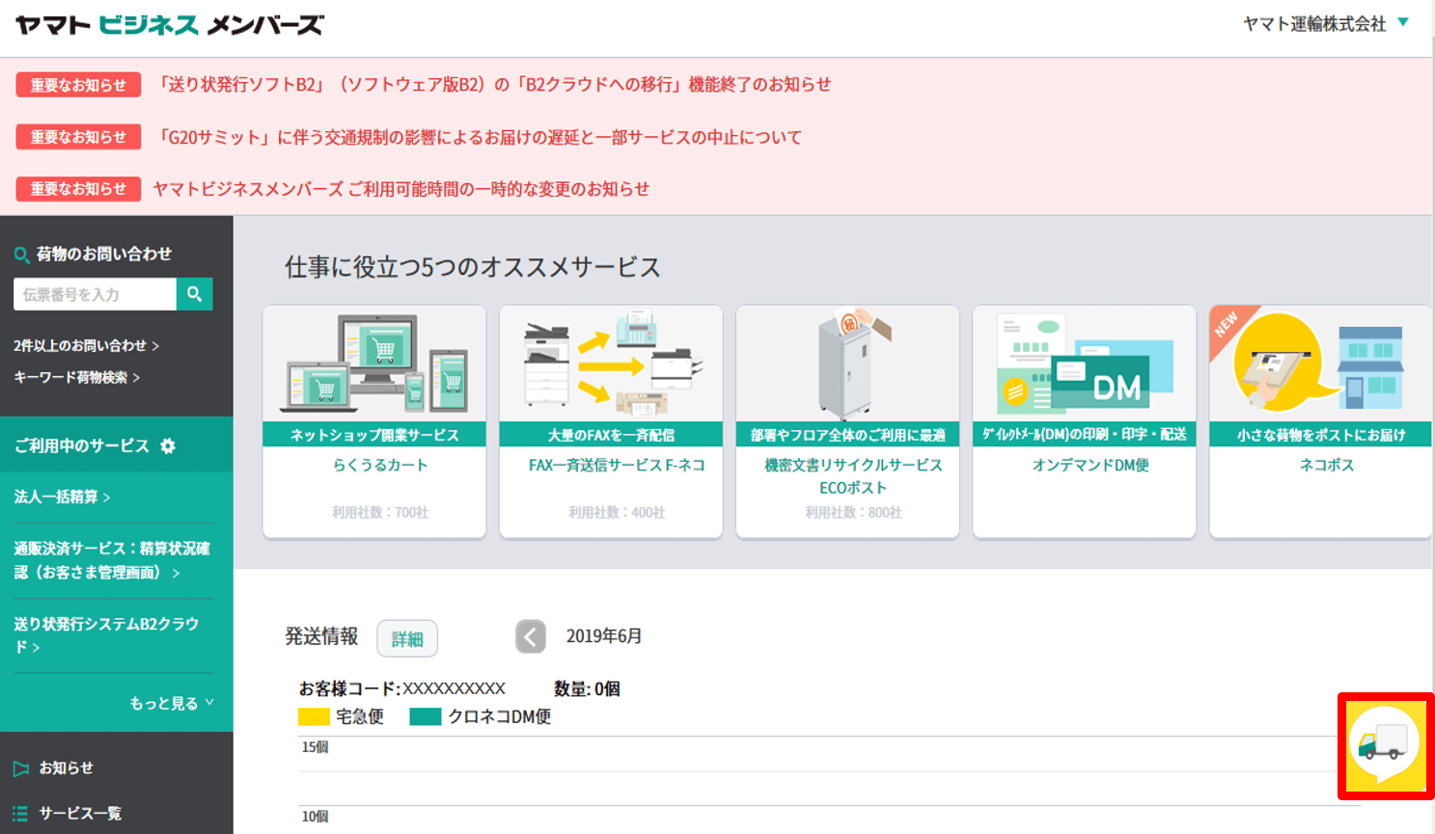Image resolution: width=1435 pixels, height=834 pixels.
Task: Click the magnifier icon beside 荷物のお問い合わせ
Action: click(x=21, y=256)
